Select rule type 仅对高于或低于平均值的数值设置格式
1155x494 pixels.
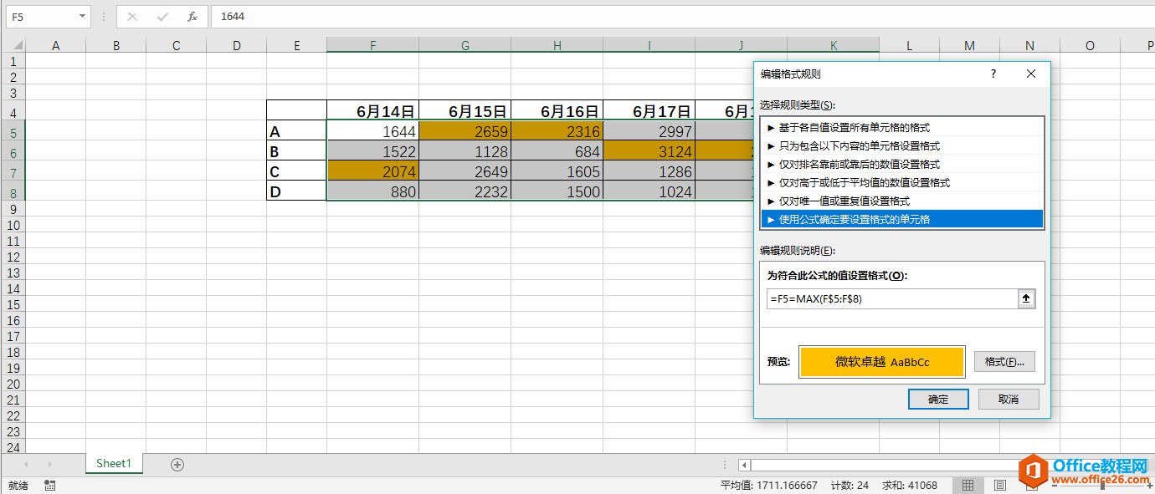[902, 182]
